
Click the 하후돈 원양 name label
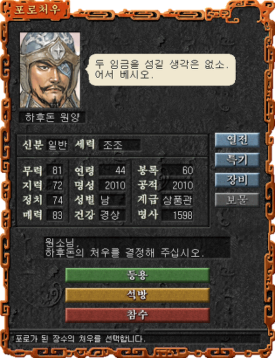[52, 118]
